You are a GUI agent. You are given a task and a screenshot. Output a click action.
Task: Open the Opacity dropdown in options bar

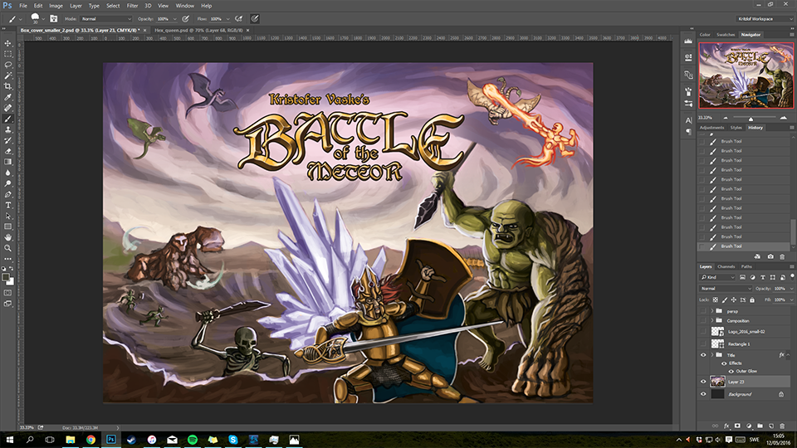click(x=175, y=19)
